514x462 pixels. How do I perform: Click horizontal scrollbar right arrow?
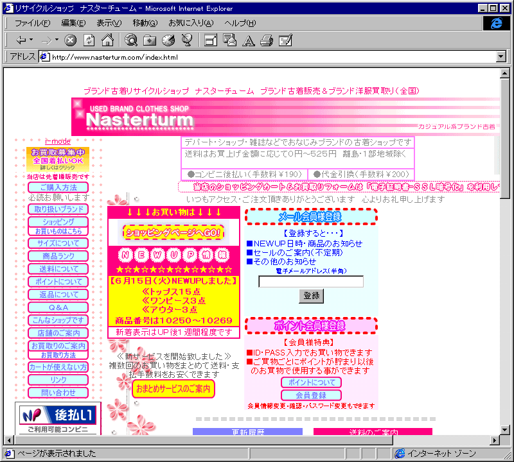(x=495, y=440)
